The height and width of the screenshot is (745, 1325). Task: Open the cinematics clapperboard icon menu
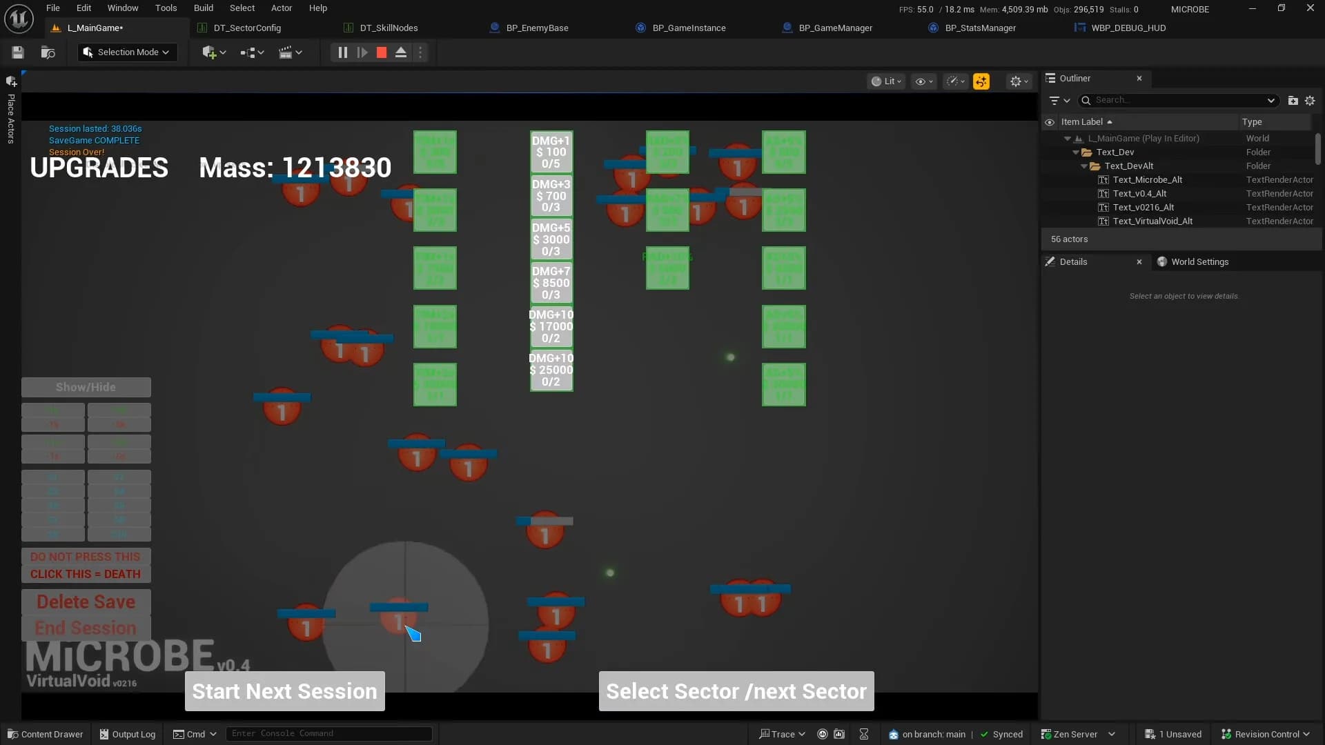(290, 52)
